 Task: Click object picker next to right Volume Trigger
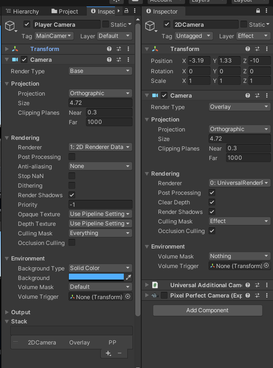click(266, 266)
